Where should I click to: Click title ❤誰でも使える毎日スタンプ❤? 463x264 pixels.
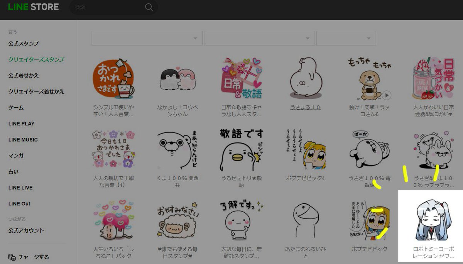[177, 252]
